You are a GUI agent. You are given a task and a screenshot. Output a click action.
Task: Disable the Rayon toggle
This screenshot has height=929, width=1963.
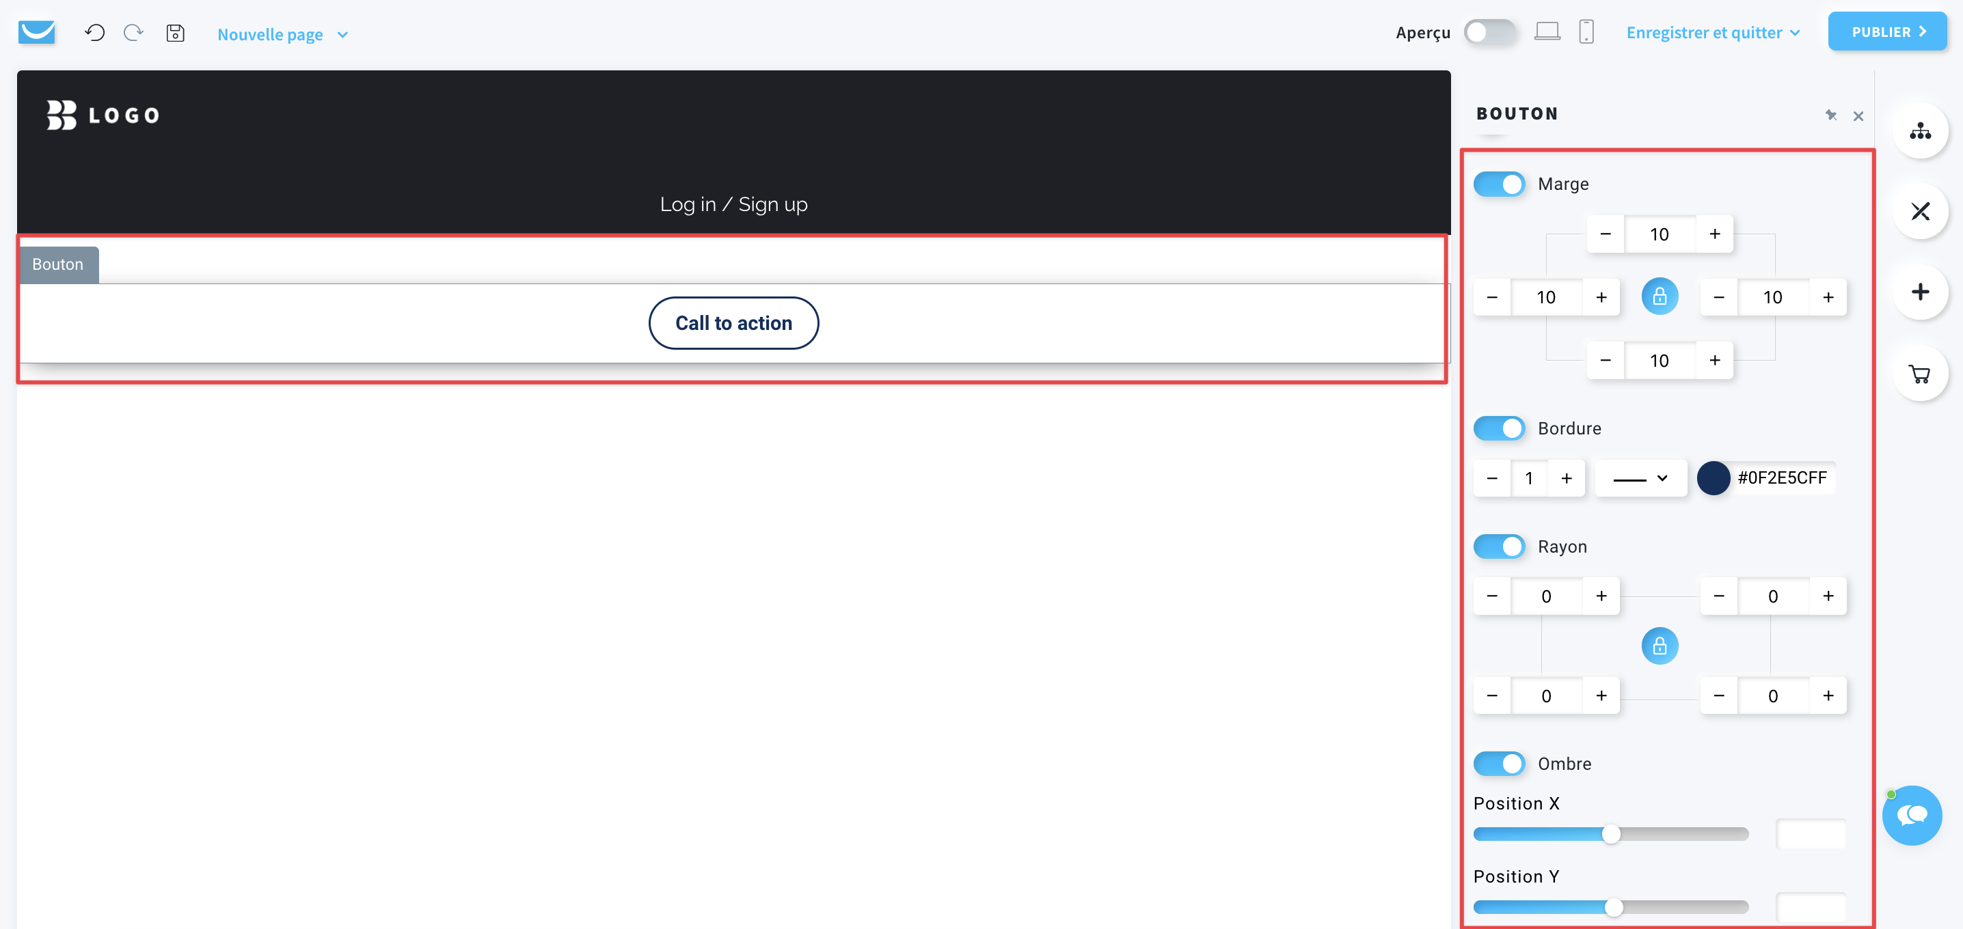(1499, 546)
